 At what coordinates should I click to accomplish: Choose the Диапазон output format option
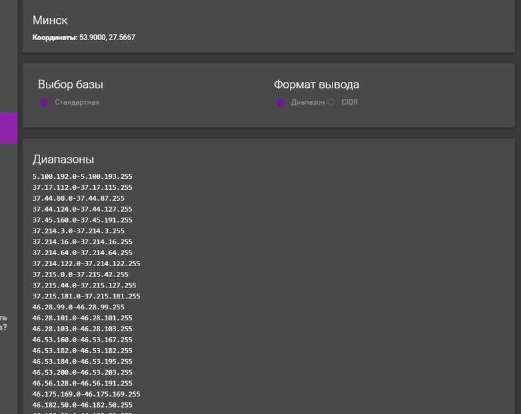point(280,103)
